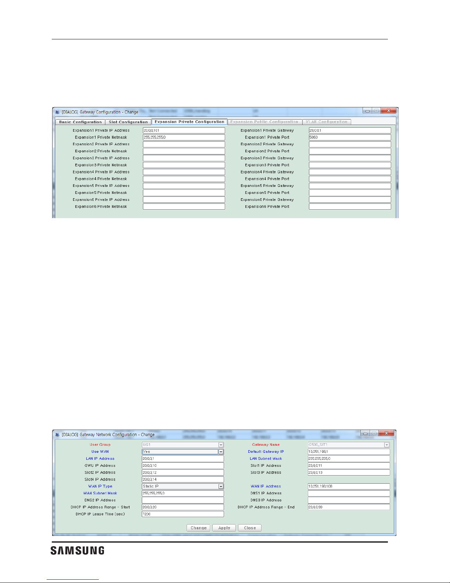Select the Expansion2 Private Gateway field
450x583 pixels.
350,145
